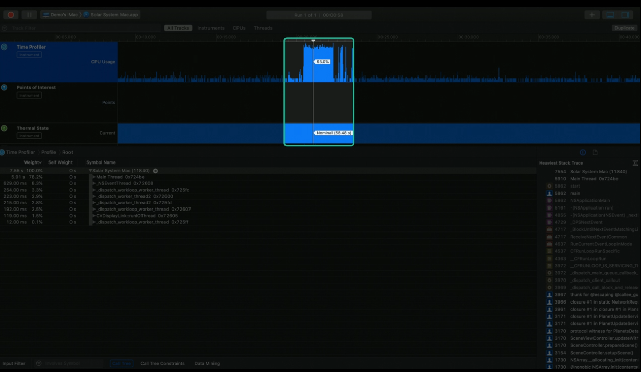The image size is (641, 372).
Task: Click the Thermal State instrument icon
Action: click(4, 128)
